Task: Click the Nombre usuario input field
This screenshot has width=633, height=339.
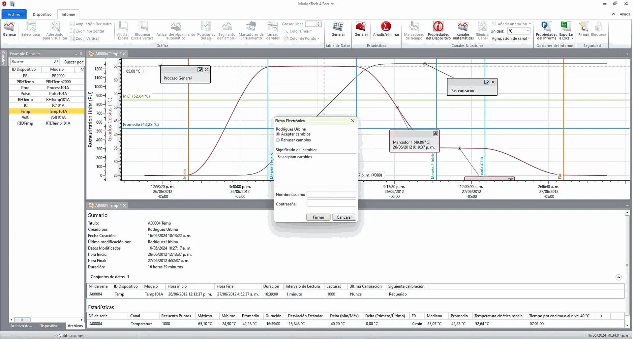Action: pos(331,195)
